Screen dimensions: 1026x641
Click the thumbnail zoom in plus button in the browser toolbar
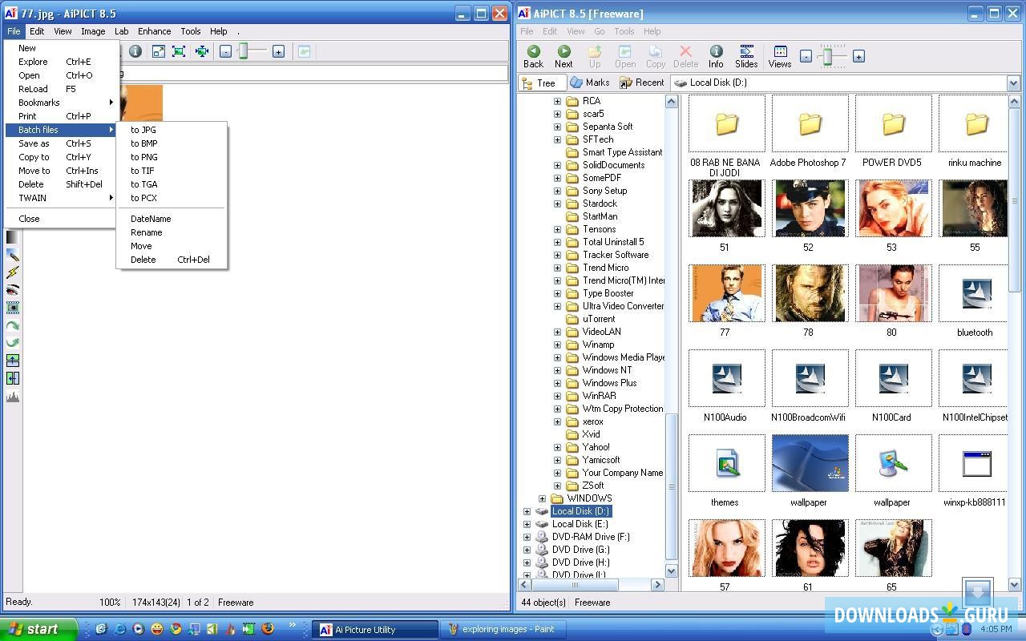[858, 56]
